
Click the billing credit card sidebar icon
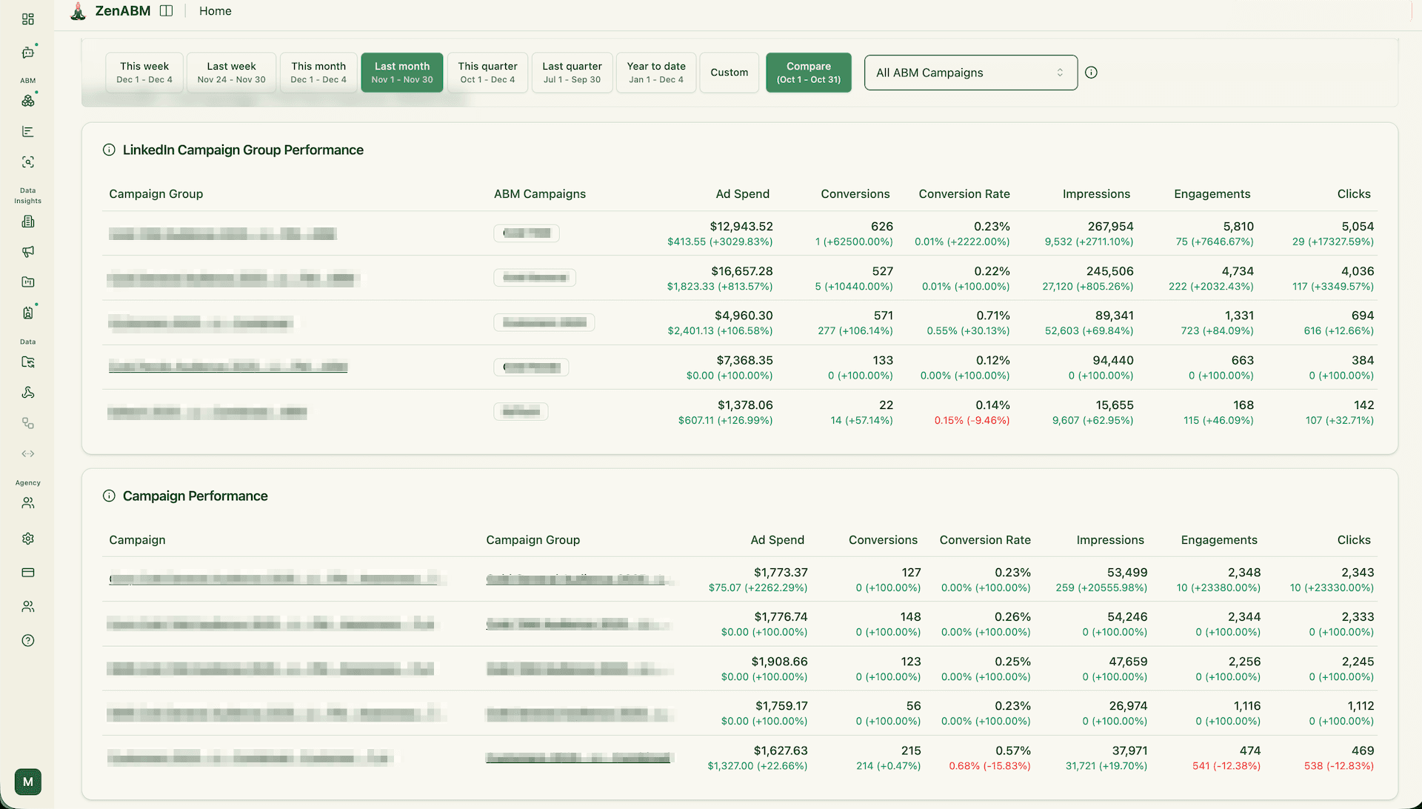tap(28, 573)
